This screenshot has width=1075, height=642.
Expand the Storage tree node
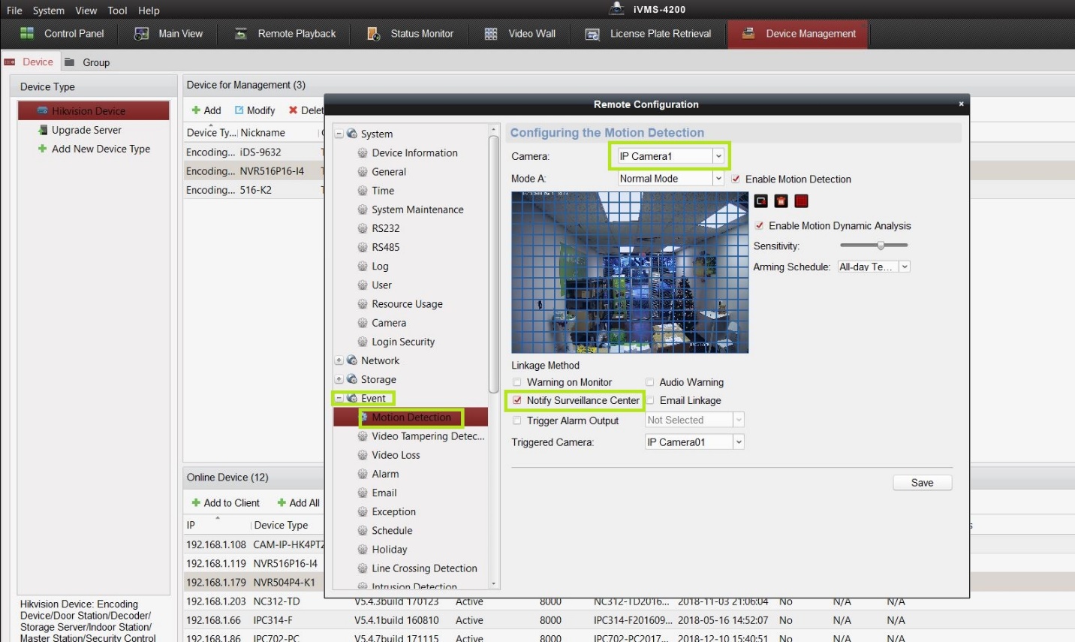(x=339, y=379)
